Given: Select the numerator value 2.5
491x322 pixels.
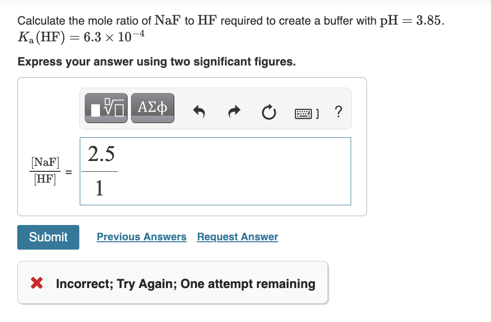Looking at the screenshot, I should pyautogui.click(x=101, y=154).
